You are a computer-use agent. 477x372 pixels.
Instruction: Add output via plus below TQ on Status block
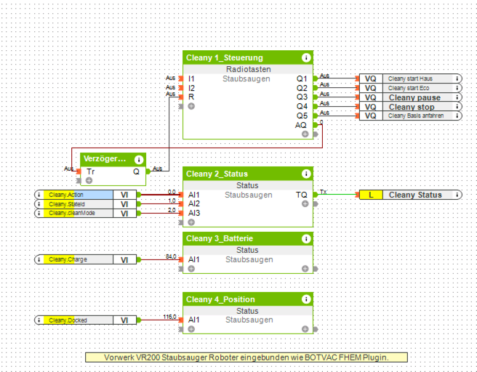click(305, 204)
